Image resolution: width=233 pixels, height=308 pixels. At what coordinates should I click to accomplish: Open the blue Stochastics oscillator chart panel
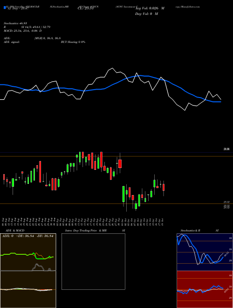(x=205, y=252)
